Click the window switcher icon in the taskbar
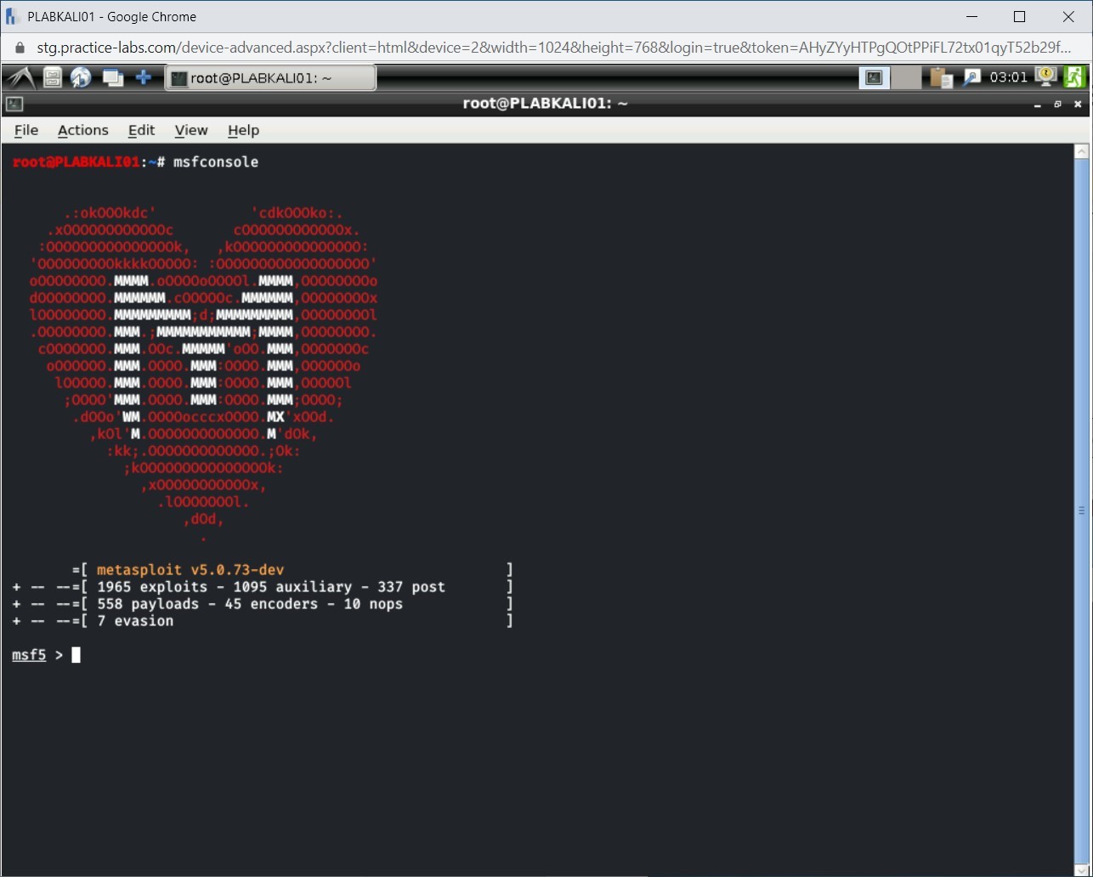1093x877 pixels. [x=112, y=76]
